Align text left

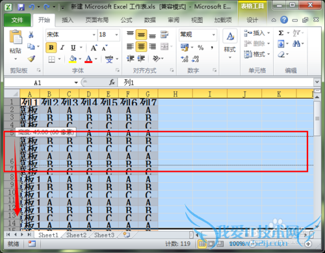[x=130, y=46]
